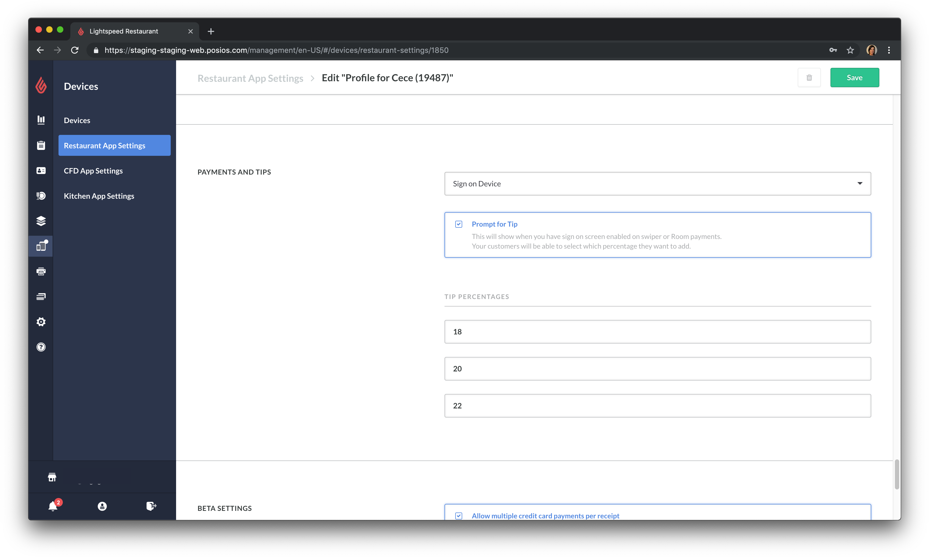The width and height of the screenshot is (929, 557).
Task: Open the printer icon in sidebar
Action: [x=41, y=271]
